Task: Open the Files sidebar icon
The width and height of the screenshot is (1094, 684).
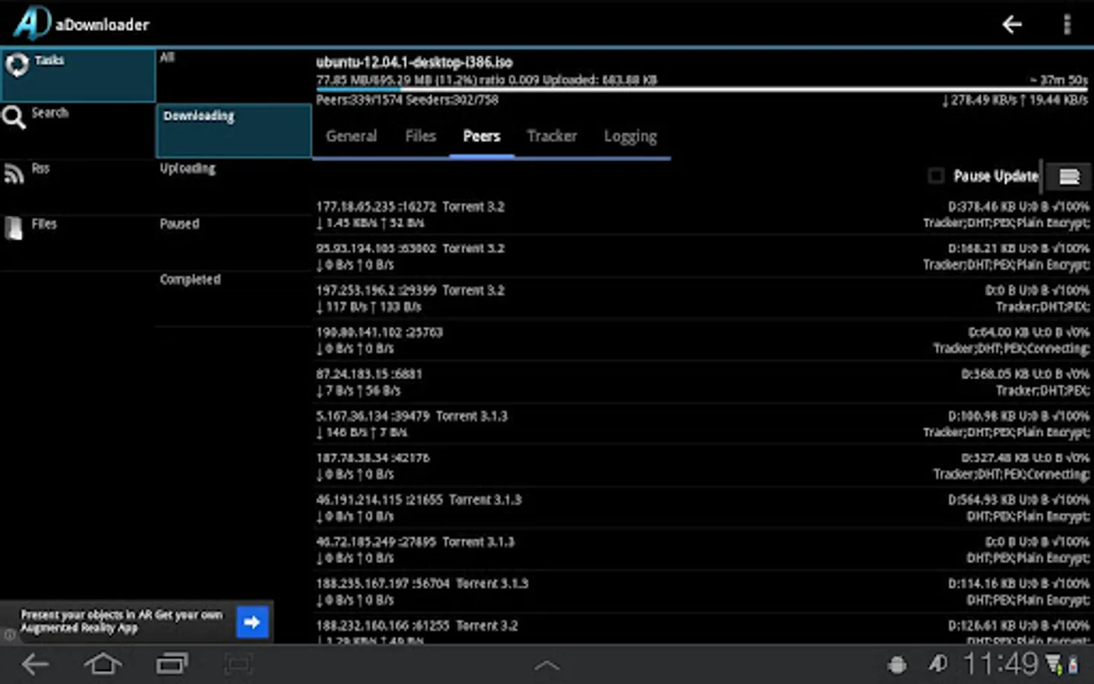Action: (x=14, y=228)
